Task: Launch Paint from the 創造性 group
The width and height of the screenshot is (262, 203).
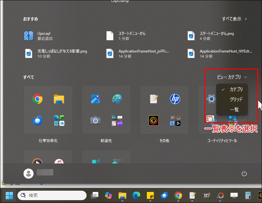Action: (x=117, y=100)
